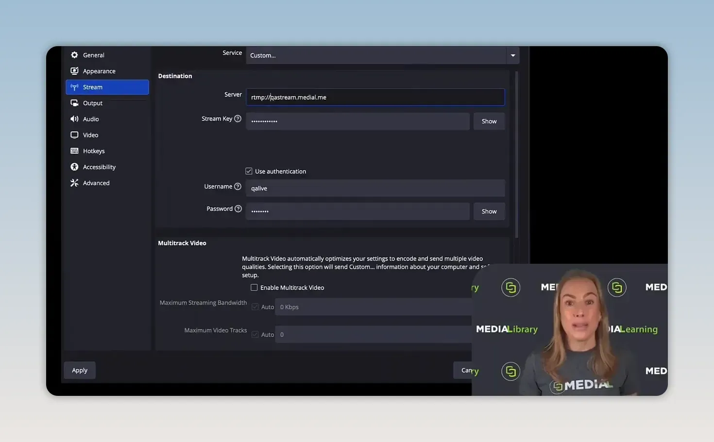Click the Advanced tools icon

pos(74,183)
